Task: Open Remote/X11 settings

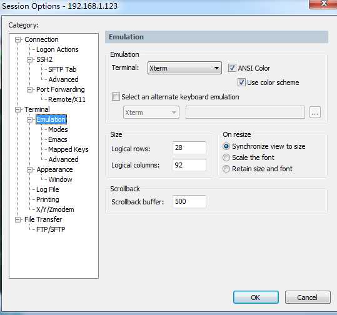Action: pyautogui.click(x=67, y=99)
